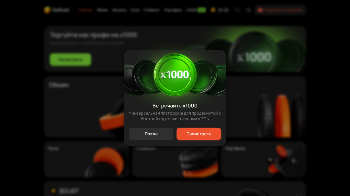Open the Пулы card with the orange ring
The width and height of the screenshot is (350, 196).
coord(87,159)
